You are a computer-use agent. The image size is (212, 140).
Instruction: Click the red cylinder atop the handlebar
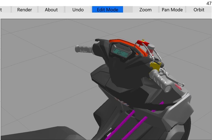click(x=143, y=43)
